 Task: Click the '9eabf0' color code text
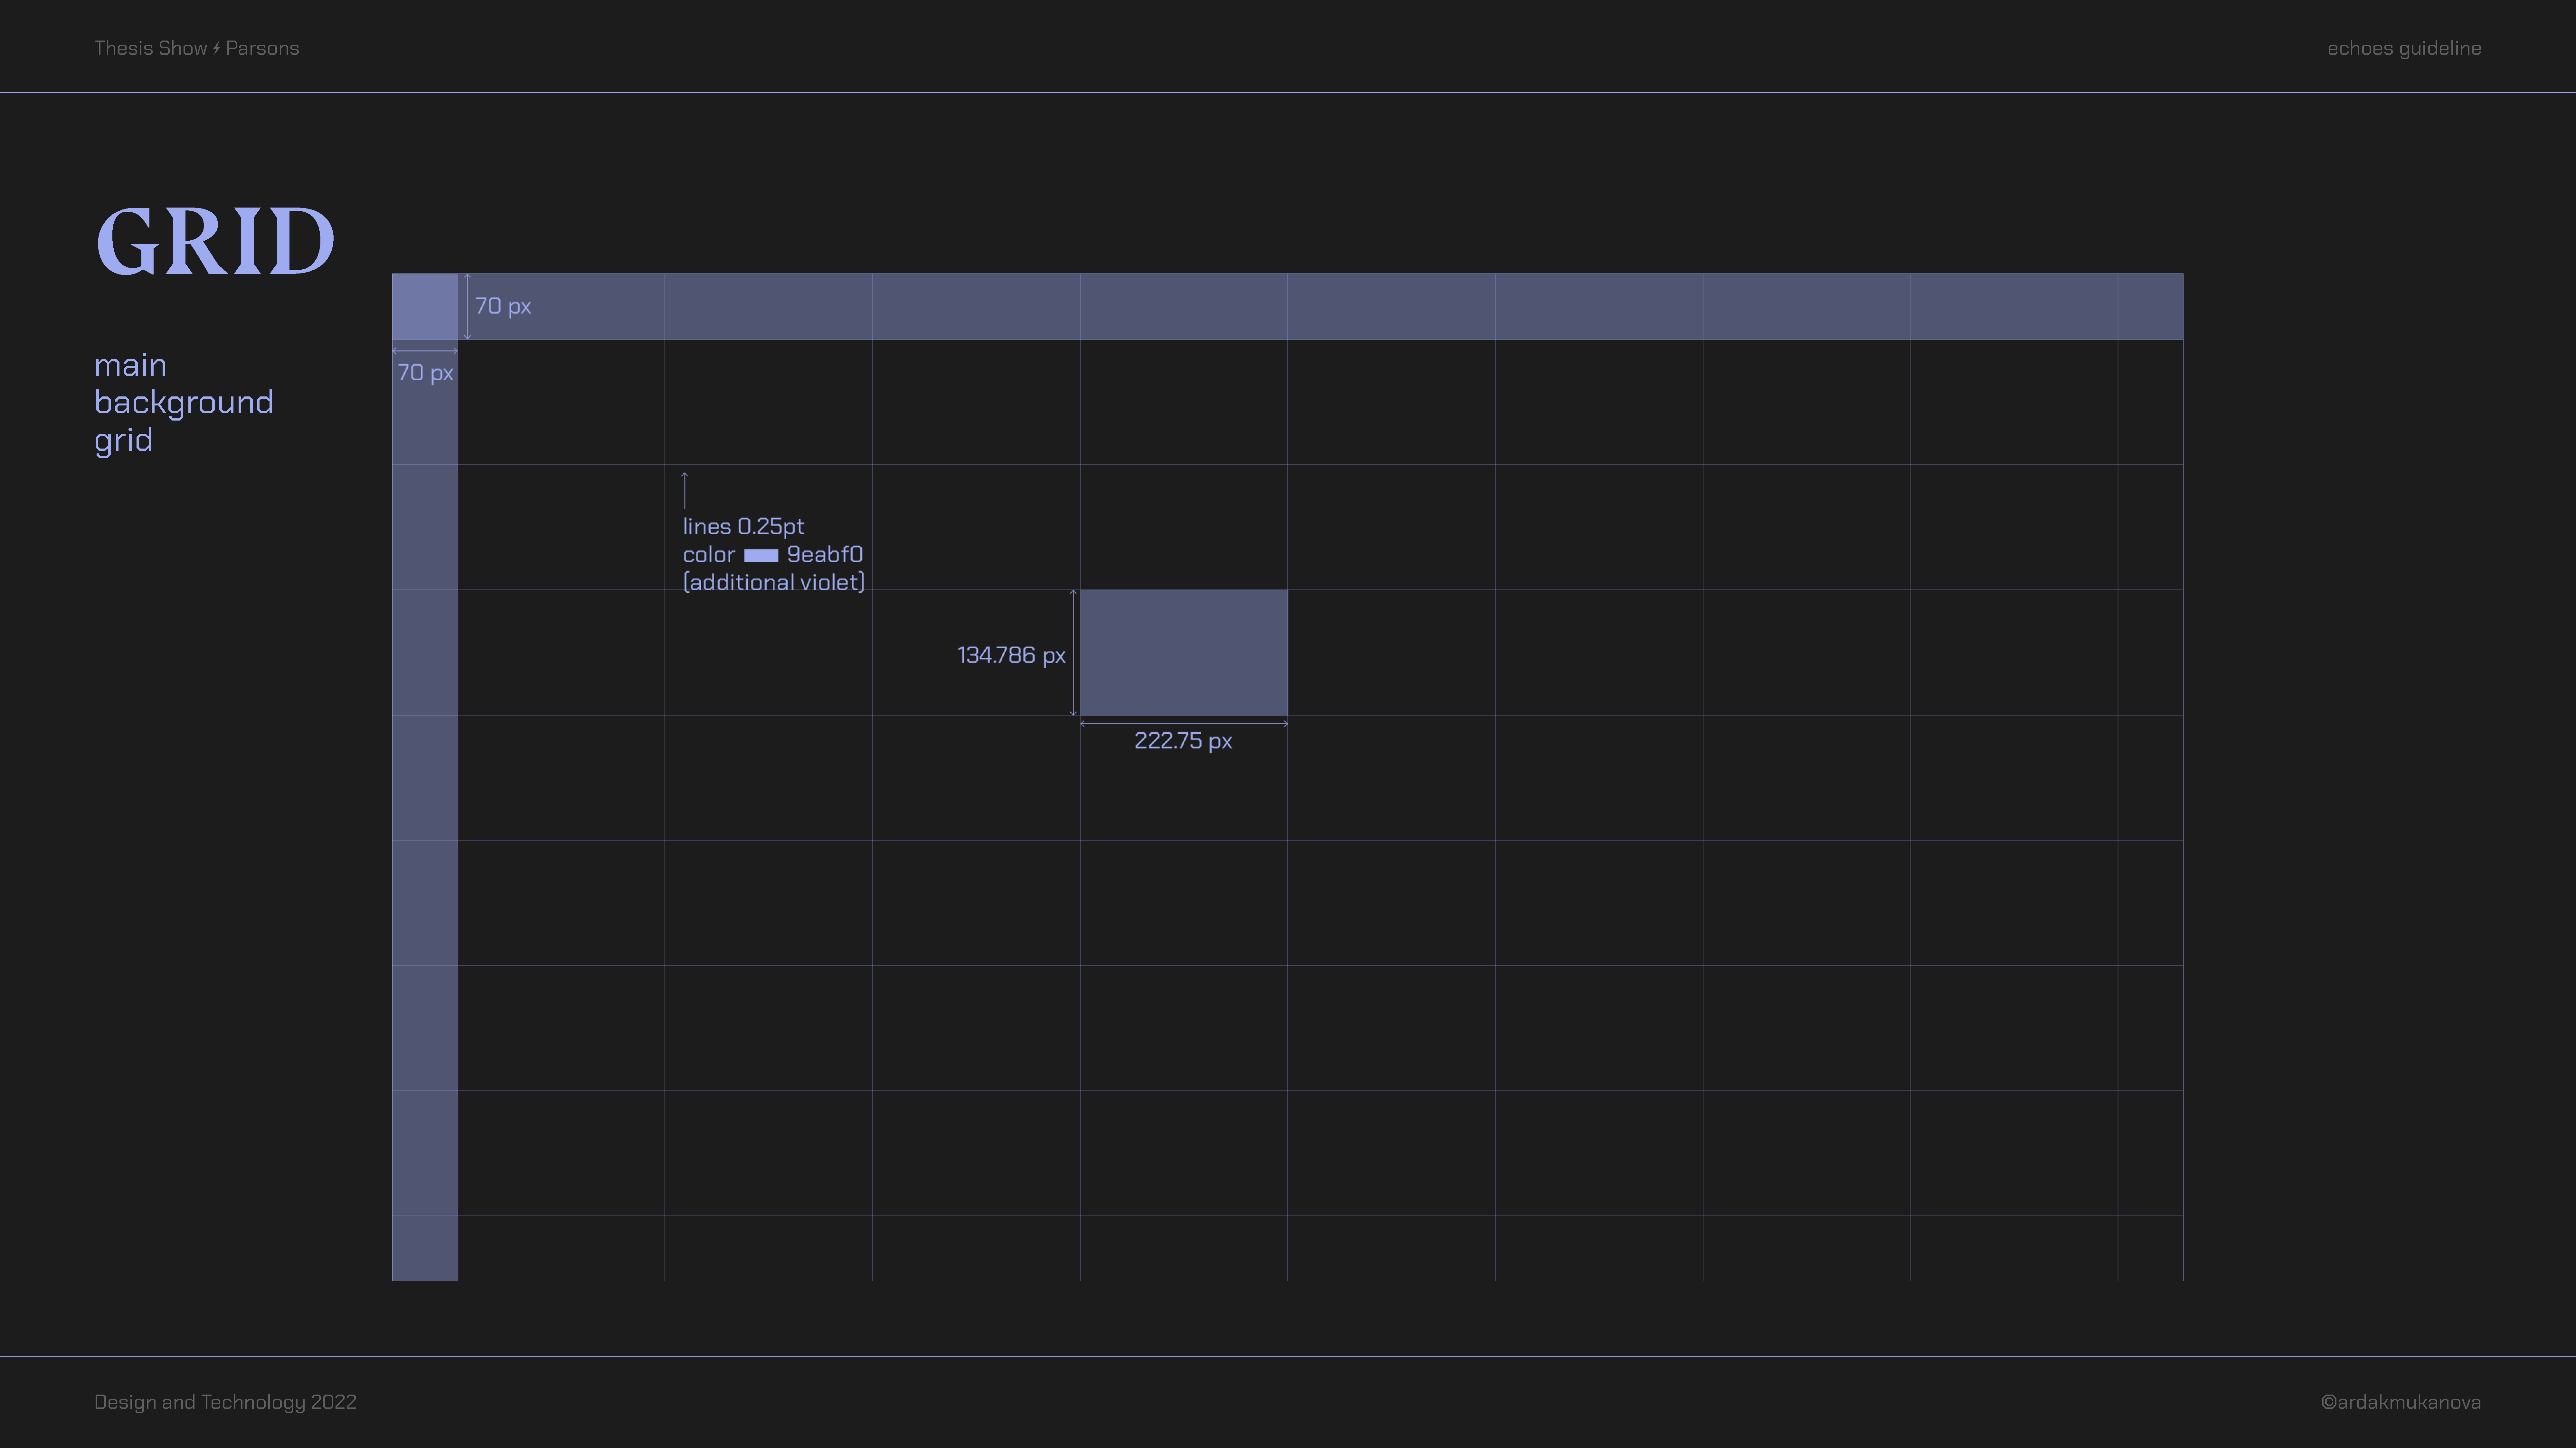[825, 555]
